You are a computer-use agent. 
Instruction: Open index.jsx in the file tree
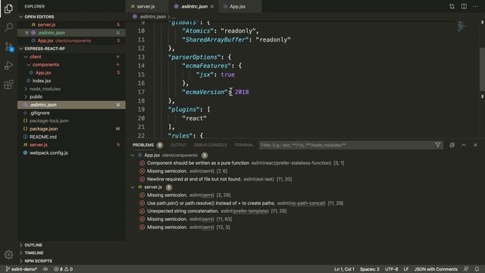pyautogui.click(x=42, y=81)
